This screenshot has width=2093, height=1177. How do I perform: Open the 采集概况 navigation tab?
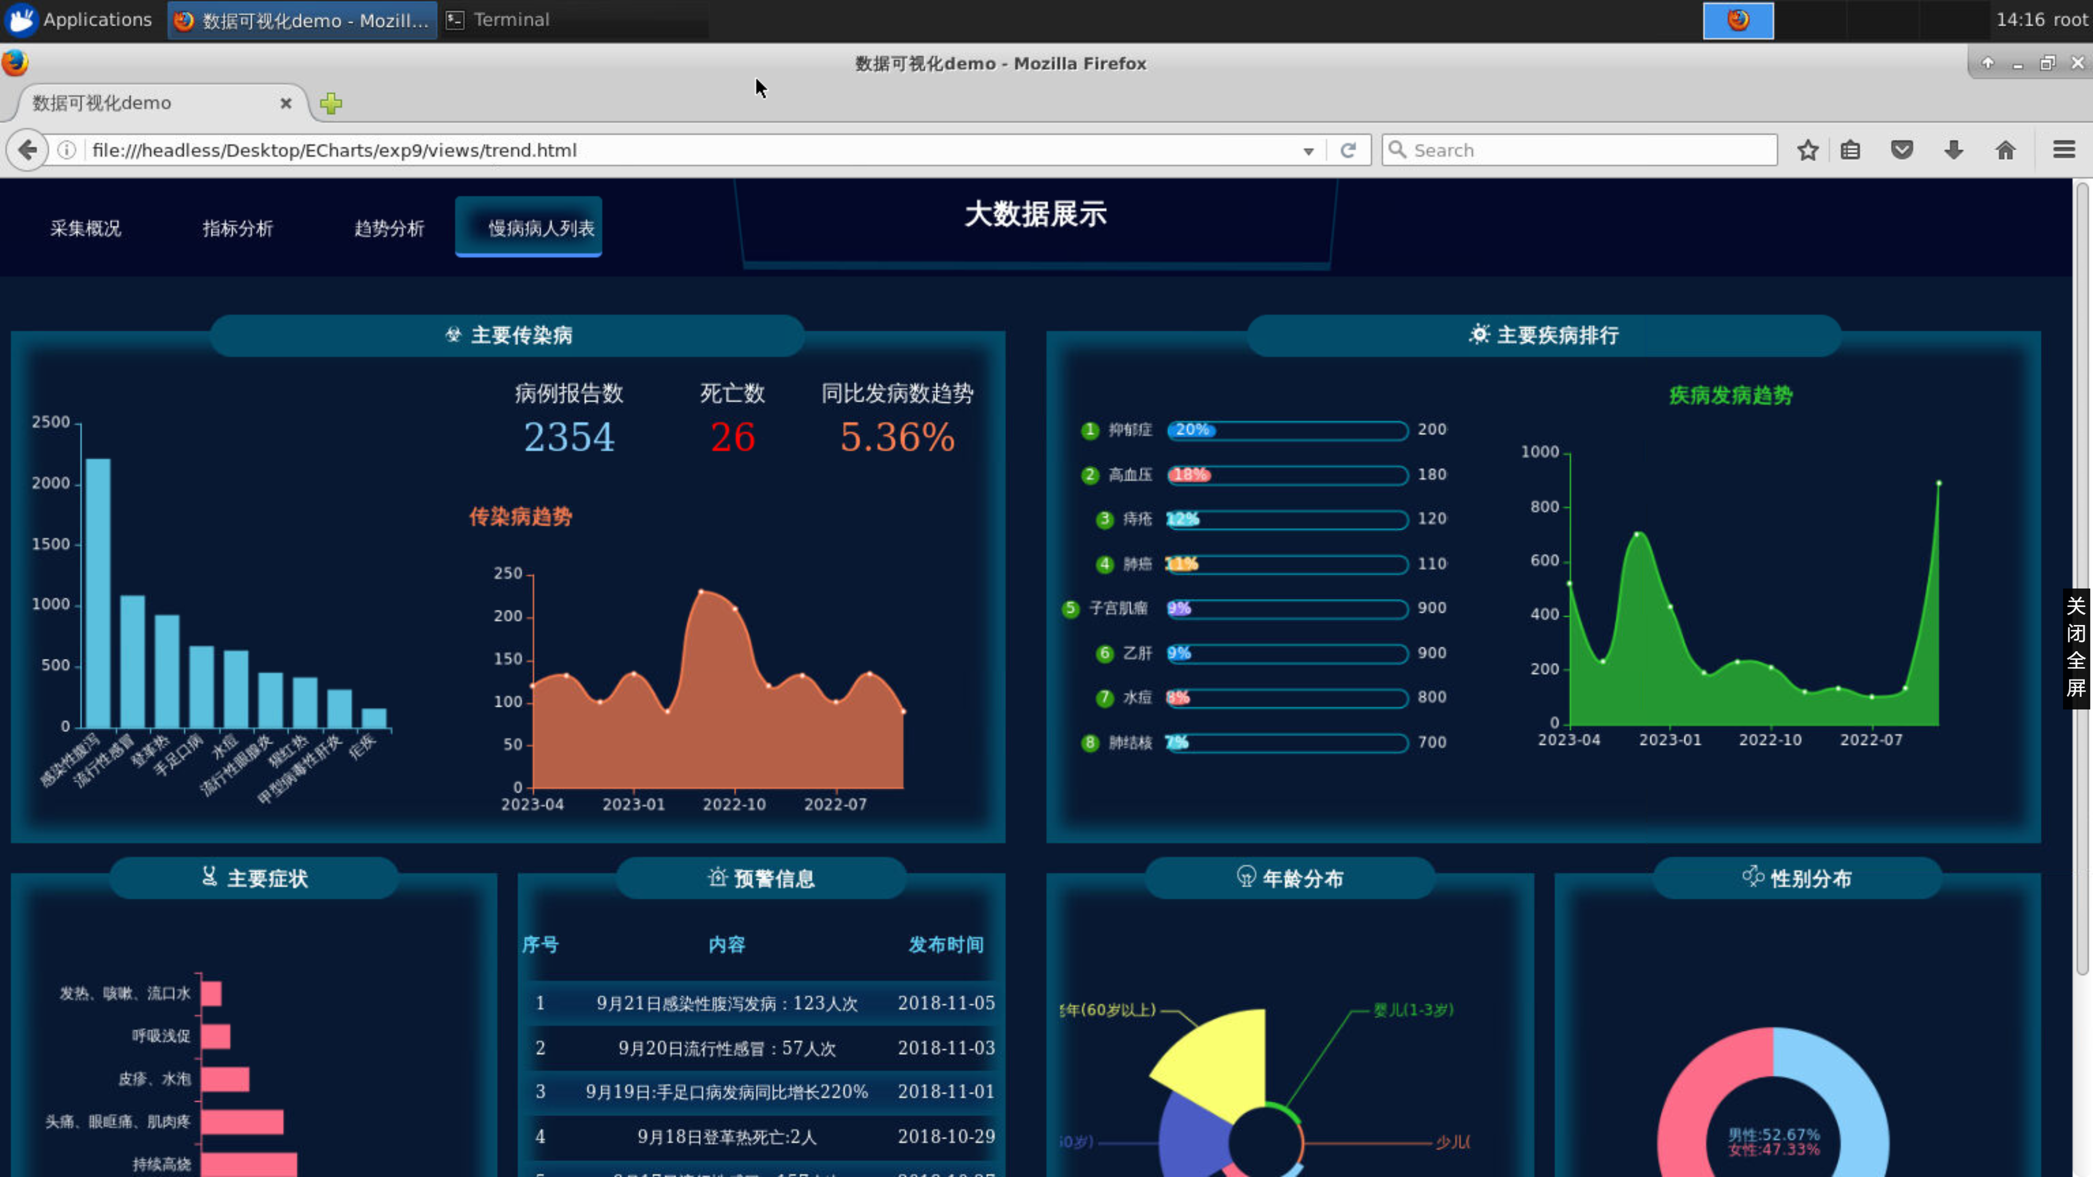click(86, 228)
